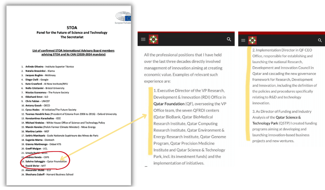325x190 pixels.
Task: Select row 'David Shrier - MIT'
Action: [33, 166]
